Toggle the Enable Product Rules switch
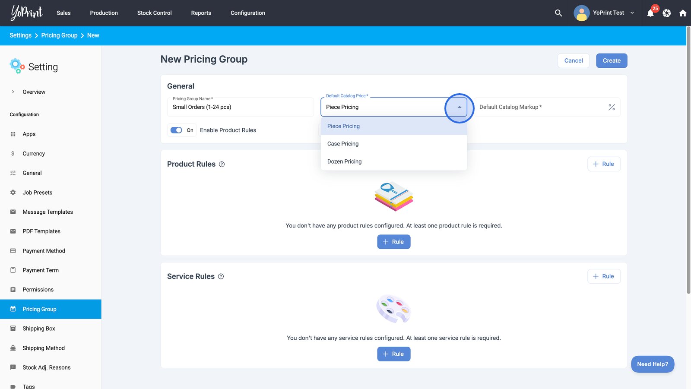Image resolution: width=691 pixels, height=389 pixels. click(x=176, y=130)
